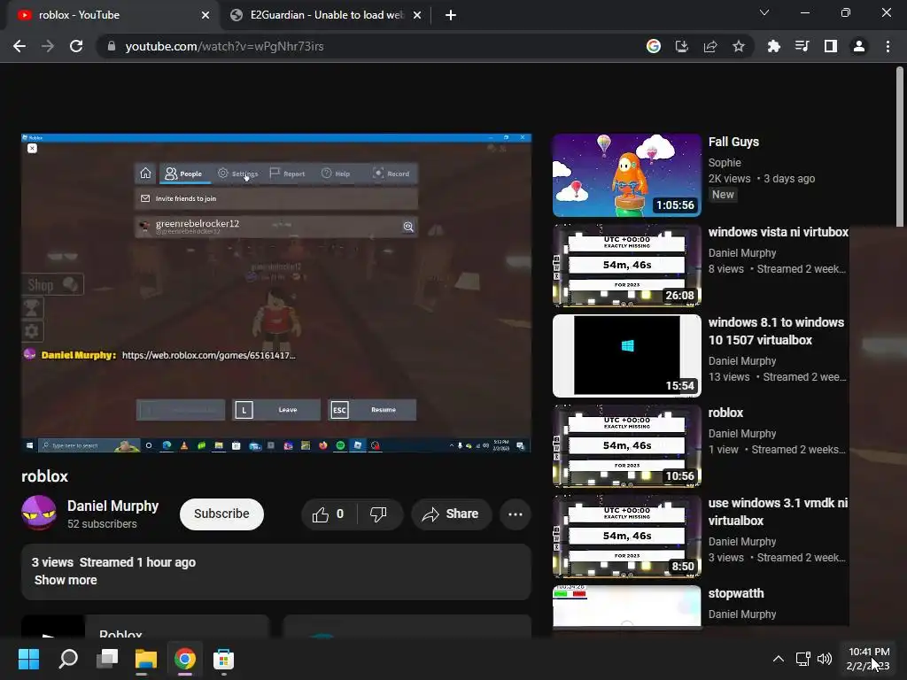Open use windows 3.1 vmdk thumbnail

[627, 536]
